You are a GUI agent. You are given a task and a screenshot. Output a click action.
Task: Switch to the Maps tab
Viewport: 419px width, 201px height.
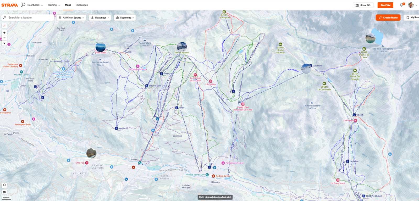(x=68, y=5)
